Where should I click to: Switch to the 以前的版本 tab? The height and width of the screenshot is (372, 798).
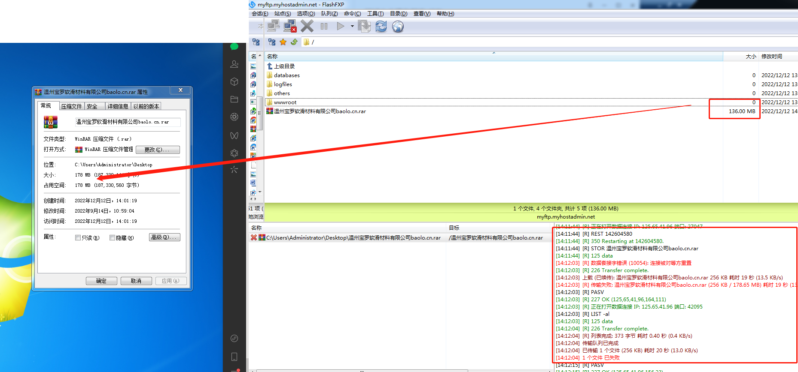point(146,106)
